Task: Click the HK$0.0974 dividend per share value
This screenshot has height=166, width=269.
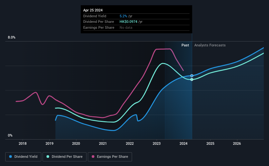Action: pyautogui.click(x=128, y=22)
